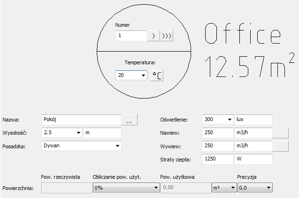
Task: Click the Pow. rzeczywista column heading
Action: tap(61, 177)
